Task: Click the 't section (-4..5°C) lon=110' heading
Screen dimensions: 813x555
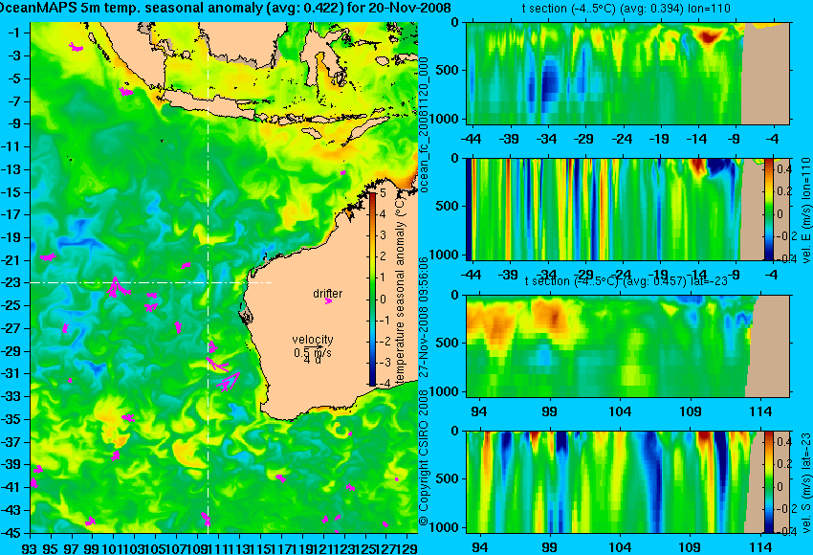Action: pyautogui.click(x=626, y=9)
